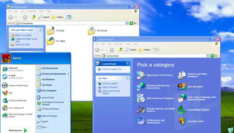Open the Security Center shield icon
The height and width of the screenshot is (133, 234).
tap(182, 121)
